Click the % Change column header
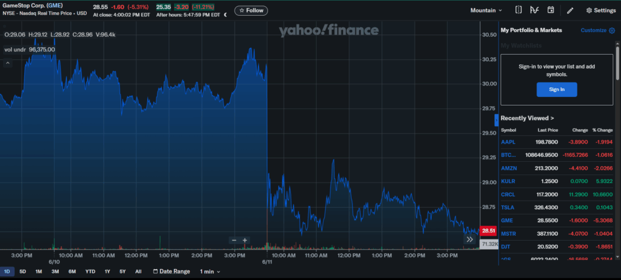 (602, 130)
